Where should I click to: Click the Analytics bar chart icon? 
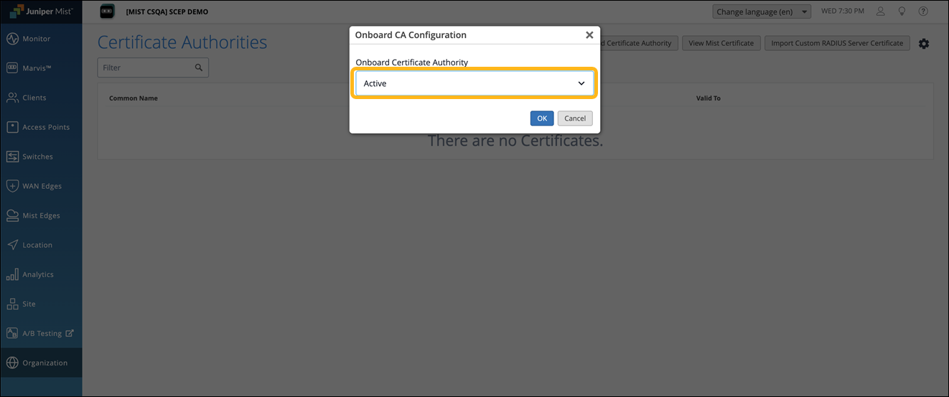pos(12,274)
